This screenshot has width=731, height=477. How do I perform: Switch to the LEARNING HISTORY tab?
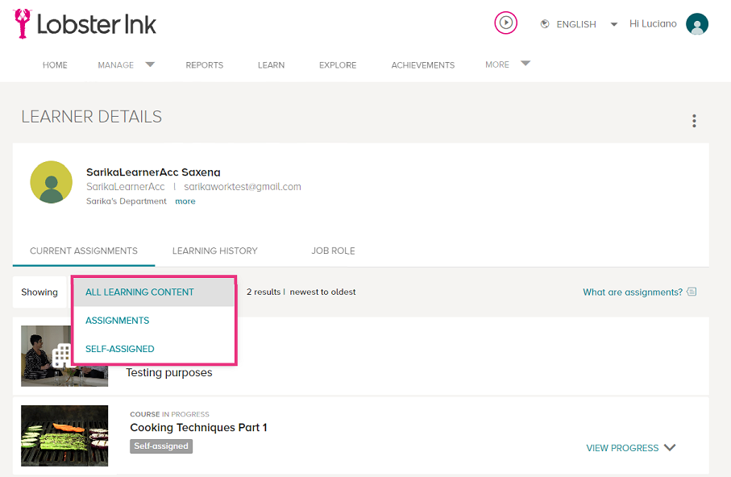point(215,251)
